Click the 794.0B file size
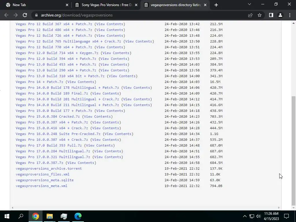 point(216,186)
